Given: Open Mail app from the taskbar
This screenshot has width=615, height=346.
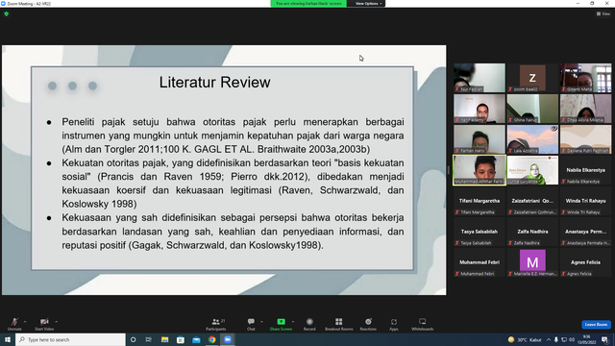Looking at the screenshot, I should 196,339.
